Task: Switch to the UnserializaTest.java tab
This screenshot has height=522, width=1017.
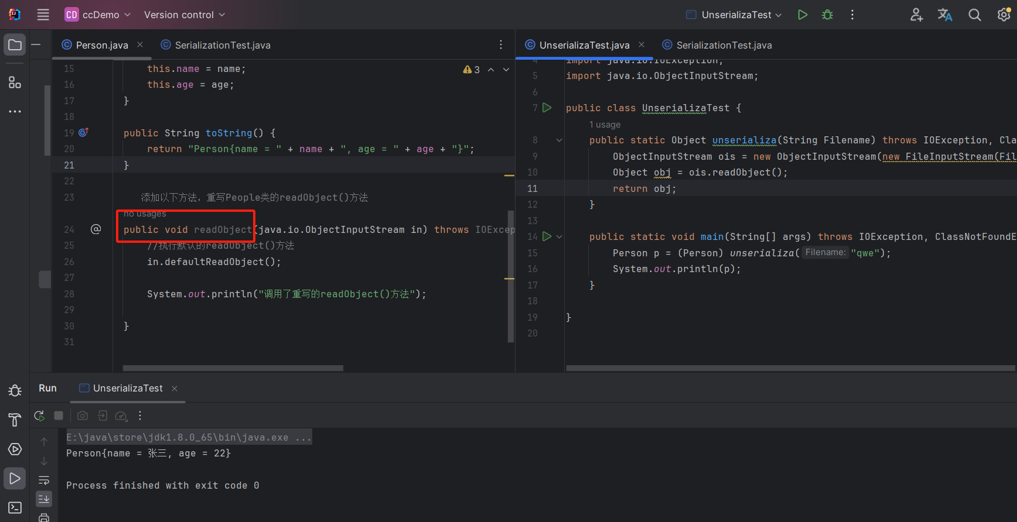Action: tap(578, 45)
